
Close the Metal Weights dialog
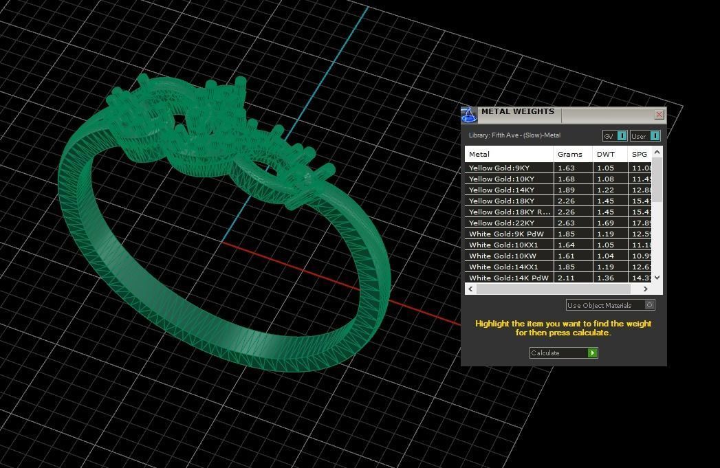point(659,114)
